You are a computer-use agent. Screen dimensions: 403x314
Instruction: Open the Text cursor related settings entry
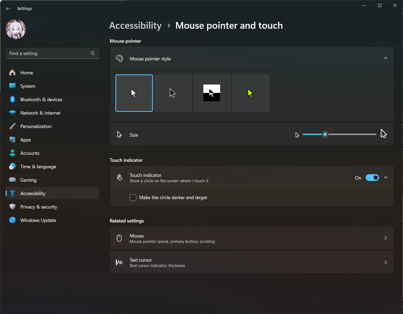[252, 262]
